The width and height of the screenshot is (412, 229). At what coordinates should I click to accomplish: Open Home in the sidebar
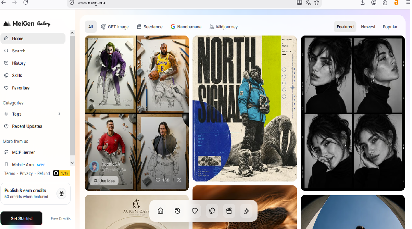33,39
